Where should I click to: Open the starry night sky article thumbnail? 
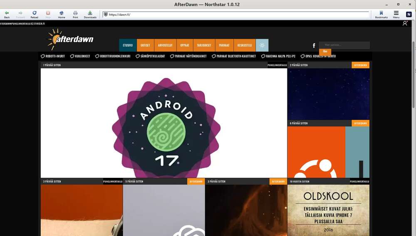coord(329,94)
